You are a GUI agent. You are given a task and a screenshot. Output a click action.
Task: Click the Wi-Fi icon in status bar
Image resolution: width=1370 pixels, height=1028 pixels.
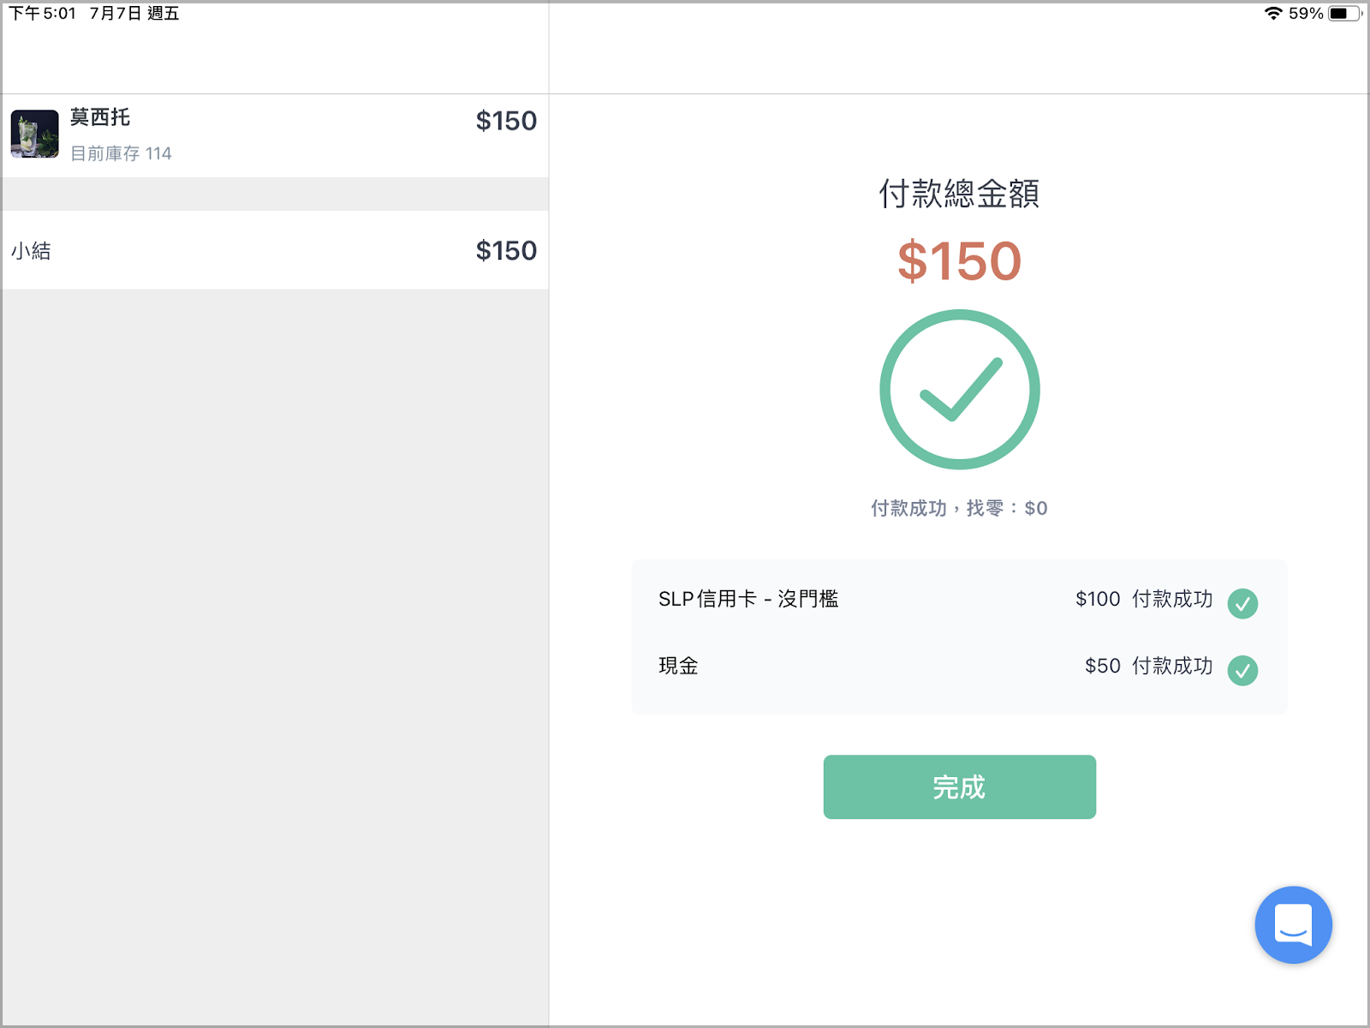[1273, 14]
